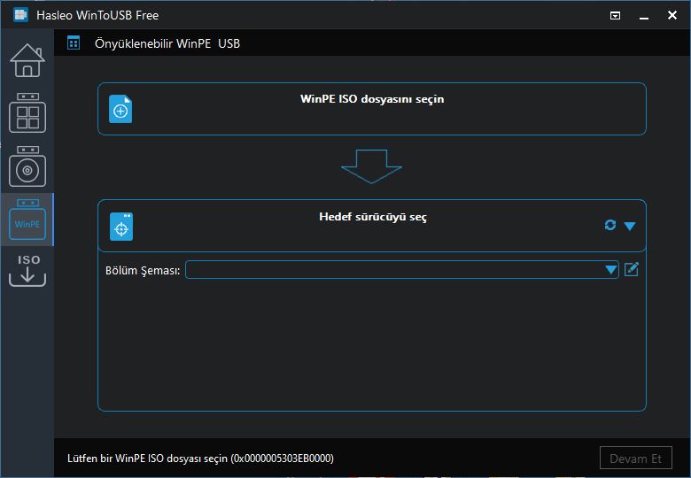Screen dimensions: 691x478
Task: Open the Windows installation USB sidebar icon
Action: (27, 166)
